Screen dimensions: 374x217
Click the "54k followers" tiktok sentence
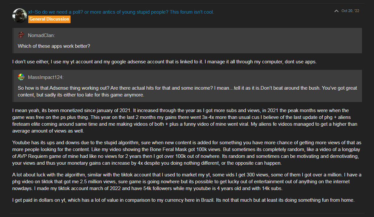coord(158,188)
